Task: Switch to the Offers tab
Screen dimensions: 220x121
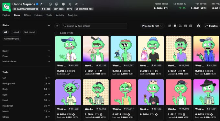Action: (27, 15)
